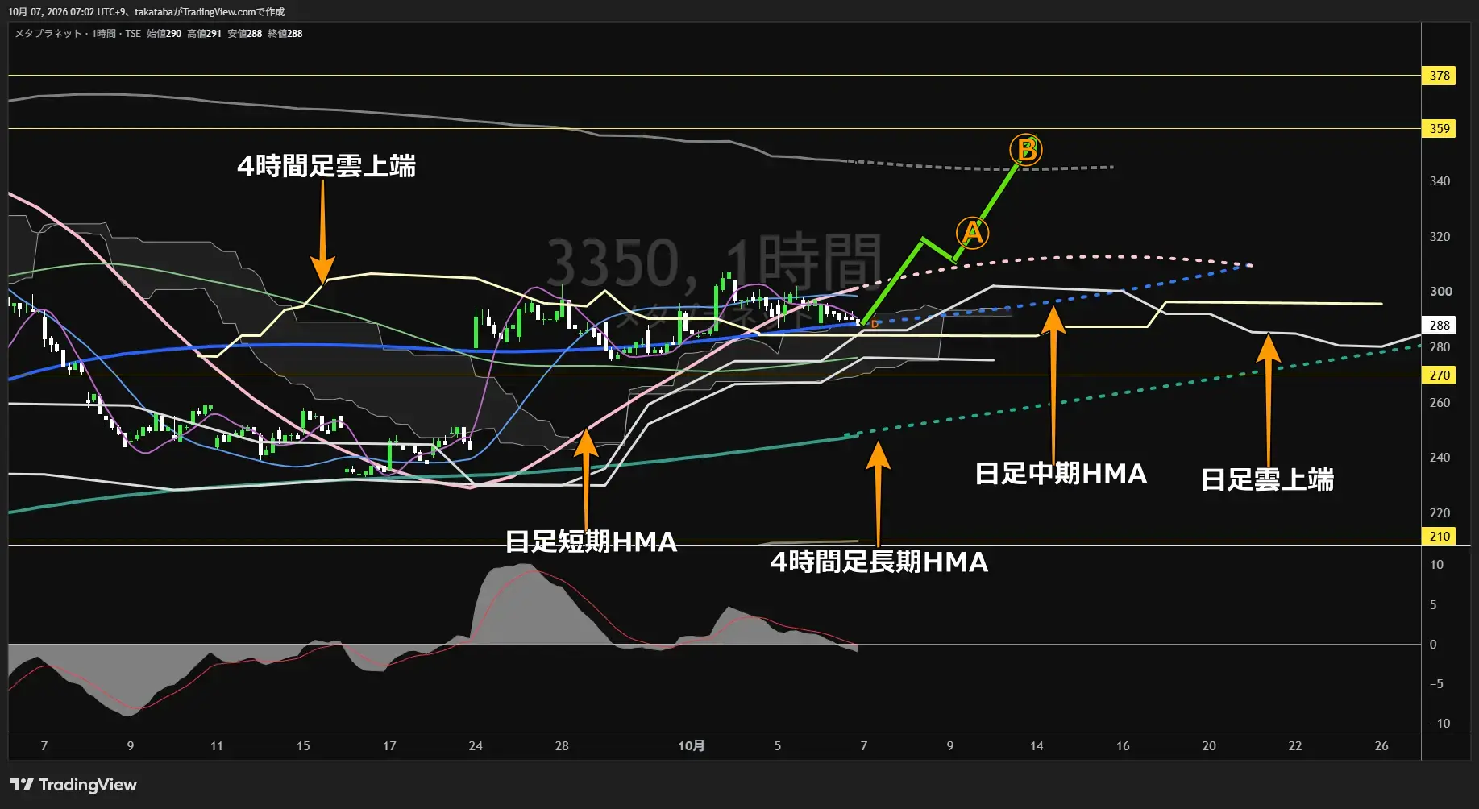Click the TradingView logo at the bottom
Viewport: 1479px width, 809px height.
(73, 785)
